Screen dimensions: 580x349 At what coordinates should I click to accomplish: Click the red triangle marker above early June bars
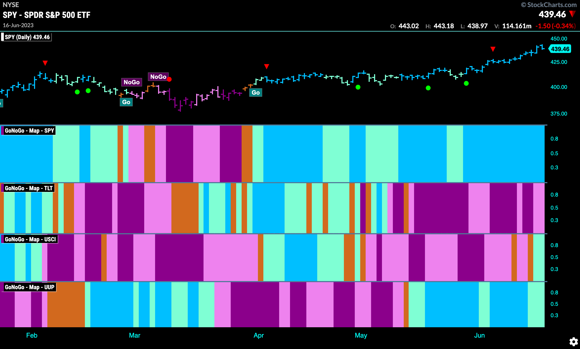(493, 49)
